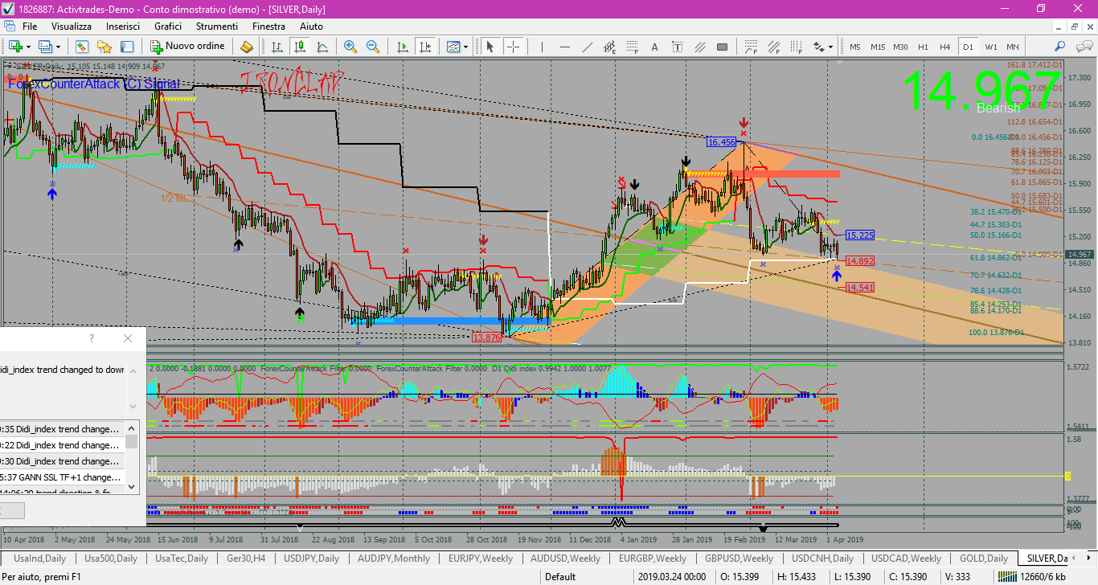Select the Fibonacci channel tool

pyautogui.click(x=774, y=47)
